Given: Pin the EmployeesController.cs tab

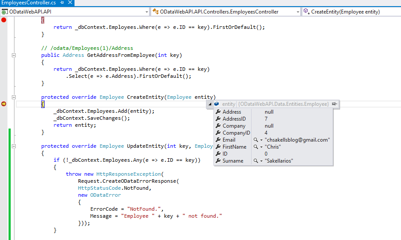Looking at the screenshot, I should pyautogui.click(x=61, y=3).
